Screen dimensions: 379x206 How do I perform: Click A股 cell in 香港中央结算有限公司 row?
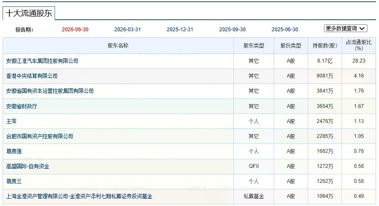(291, 76)
